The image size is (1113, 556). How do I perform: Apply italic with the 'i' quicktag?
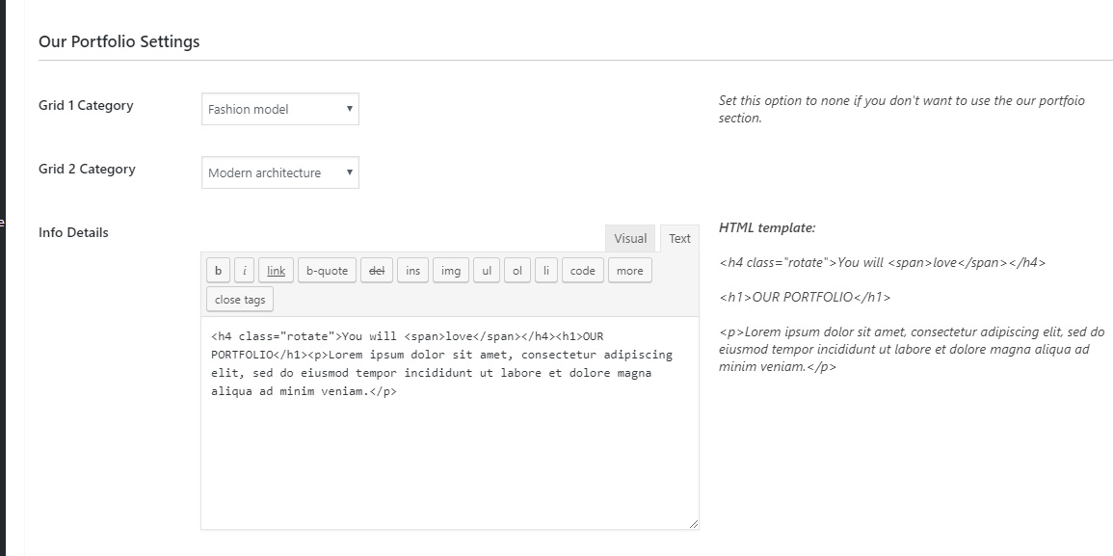[x=244, y=271]
